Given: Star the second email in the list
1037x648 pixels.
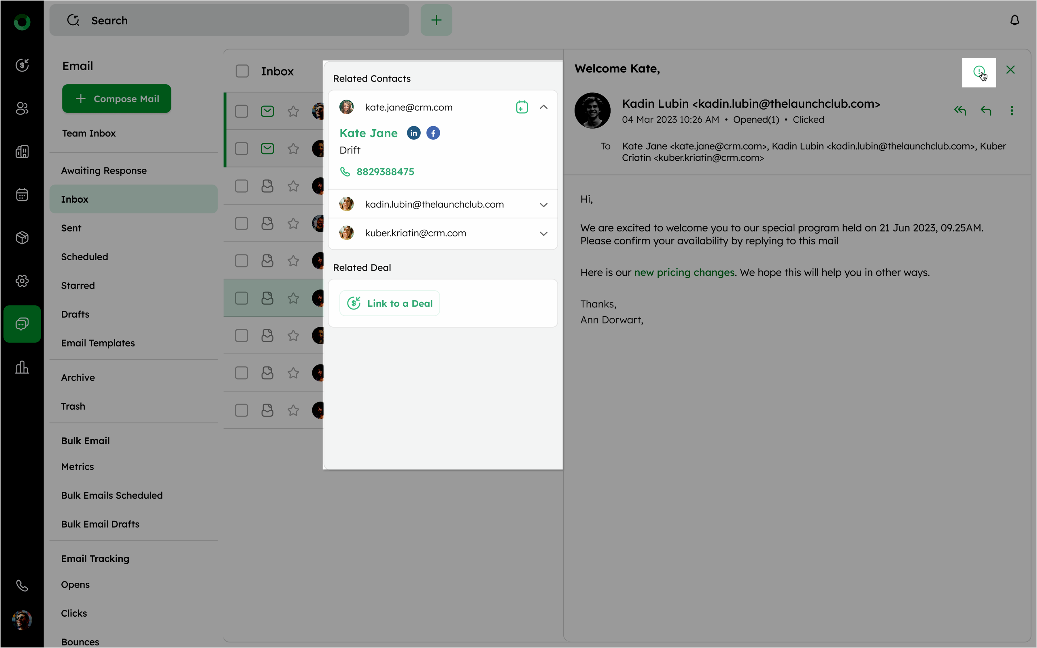Looking at the screenshot, I should [x=293, y=149].
